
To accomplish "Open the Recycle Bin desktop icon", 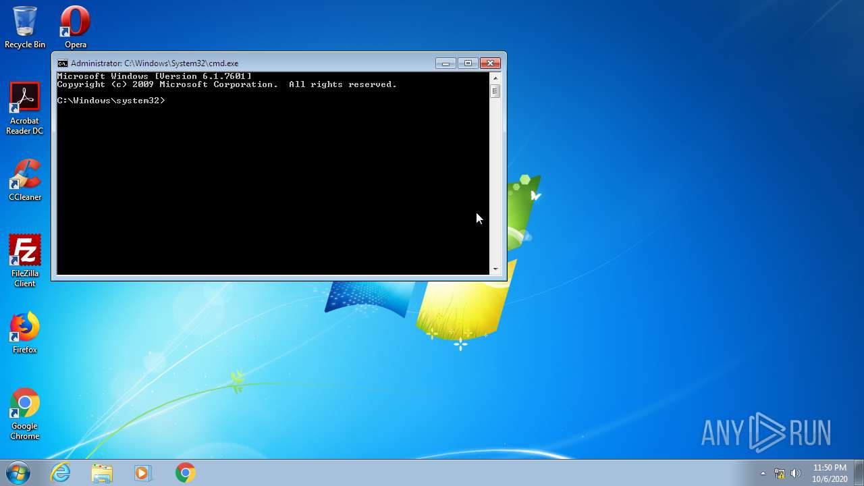I will pos(25,28).
